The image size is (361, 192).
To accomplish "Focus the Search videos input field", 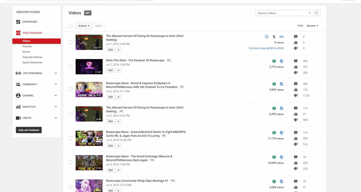I will click(282, 13).
